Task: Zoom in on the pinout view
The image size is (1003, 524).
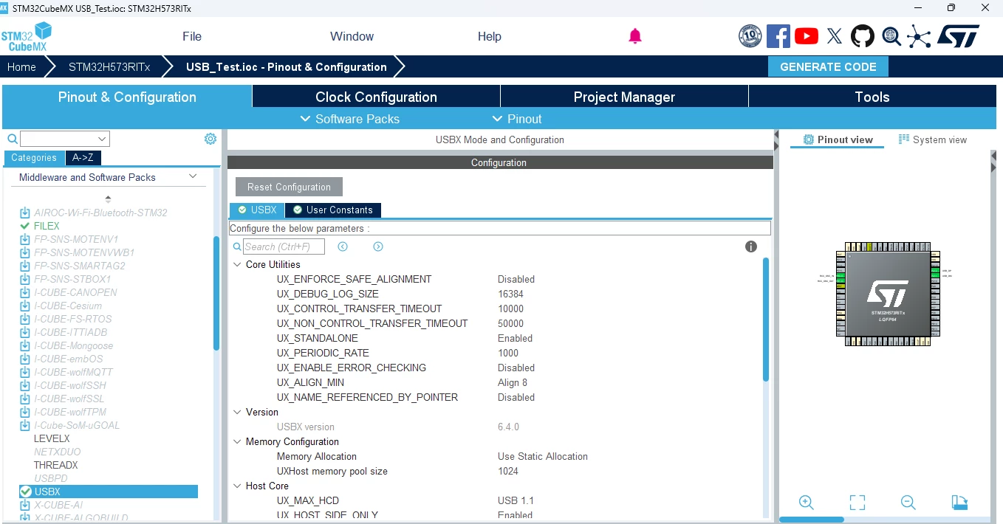Action: (807, 503)
